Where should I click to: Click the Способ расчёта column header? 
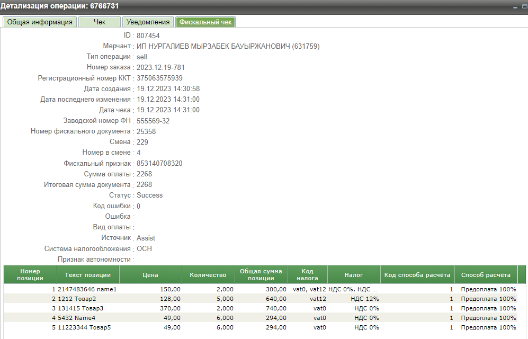[486, 275]
